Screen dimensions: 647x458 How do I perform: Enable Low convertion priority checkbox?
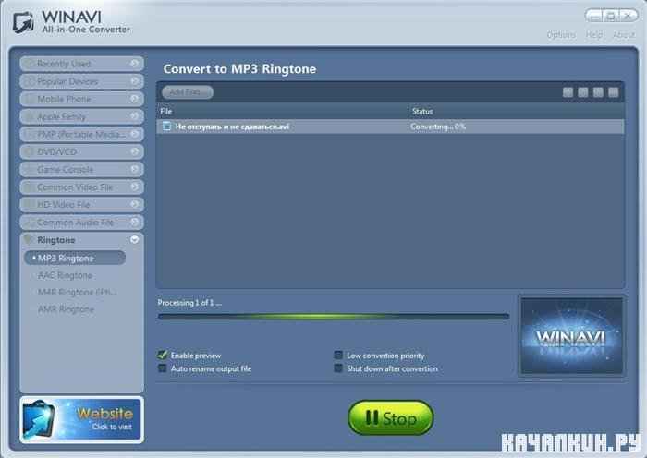pos(338,355)
